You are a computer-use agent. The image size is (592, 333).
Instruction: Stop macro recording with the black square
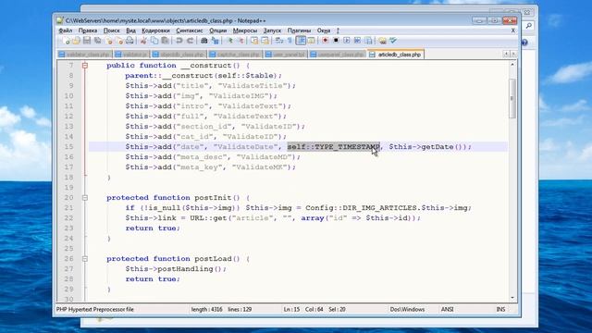[x=336, y=41]
